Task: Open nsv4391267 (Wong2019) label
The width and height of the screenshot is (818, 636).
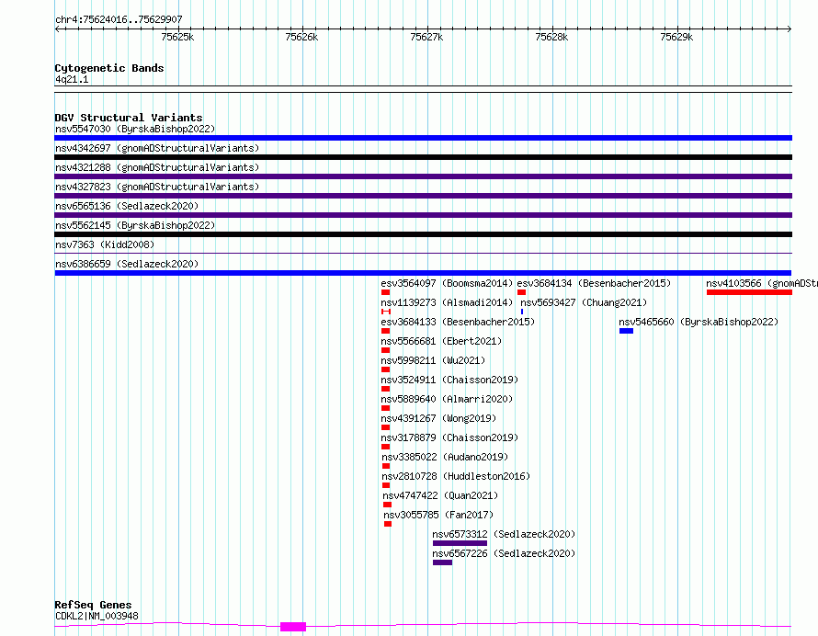Action: (x=438, y=418)
